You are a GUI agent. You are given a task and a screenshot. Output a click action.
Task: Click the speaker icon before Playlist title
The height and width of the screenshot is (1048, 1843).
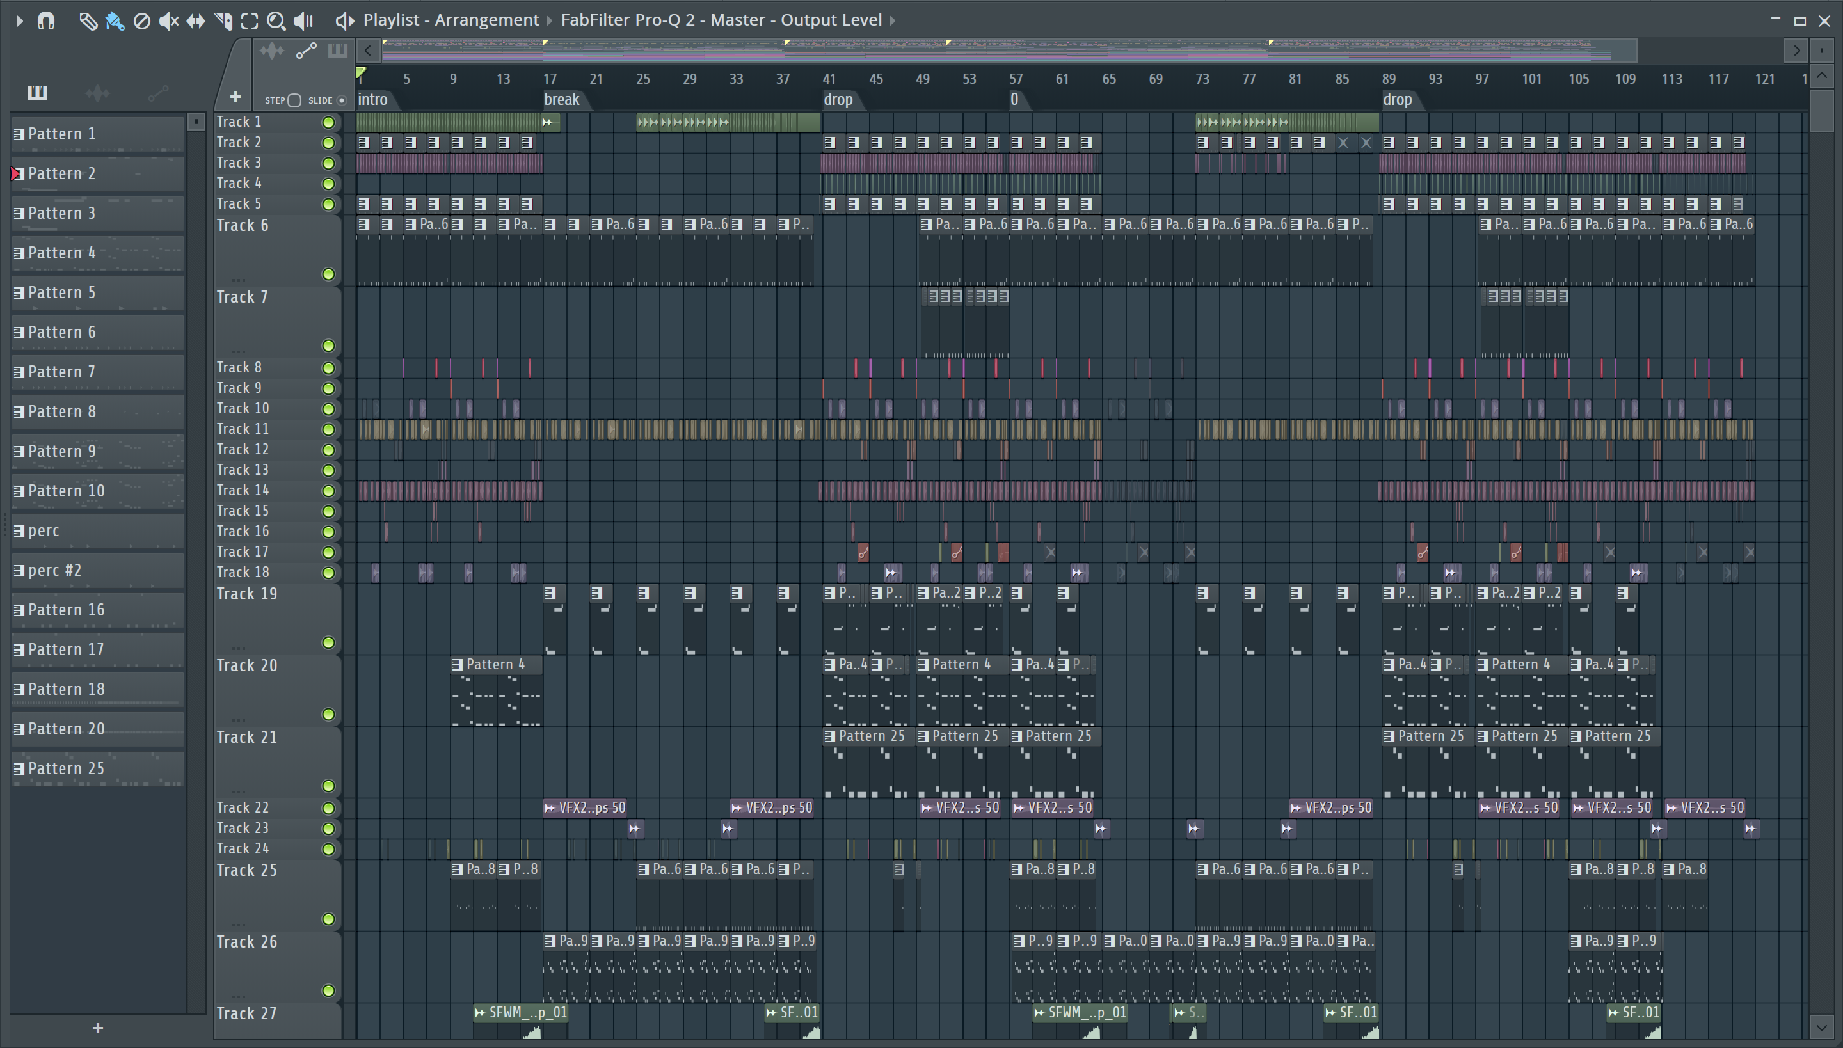click(344, 21)
